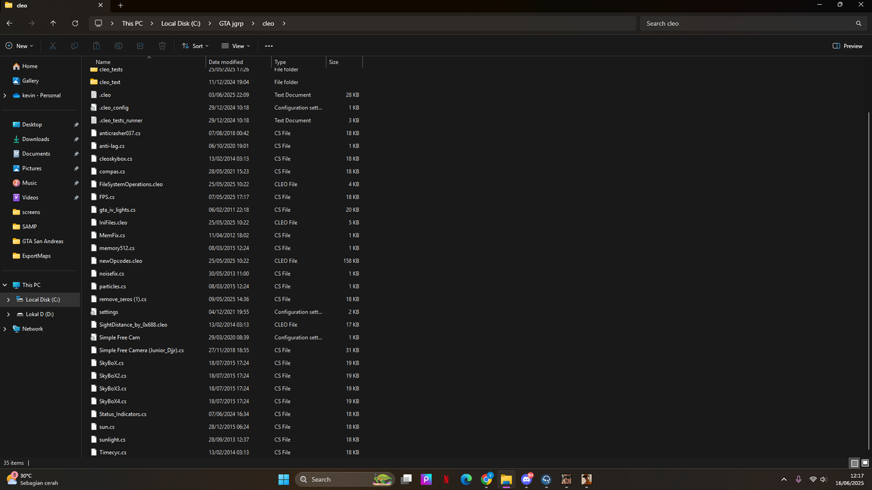
Task: Expand Local Disk (C:) tree node
Action: (9, 300)
